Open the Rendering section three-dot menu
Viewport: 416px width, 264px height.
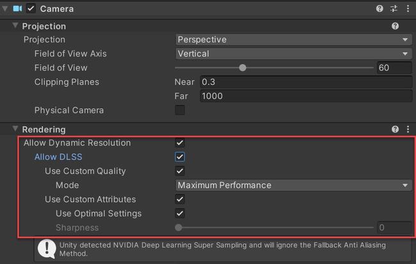tap(408, 129)
